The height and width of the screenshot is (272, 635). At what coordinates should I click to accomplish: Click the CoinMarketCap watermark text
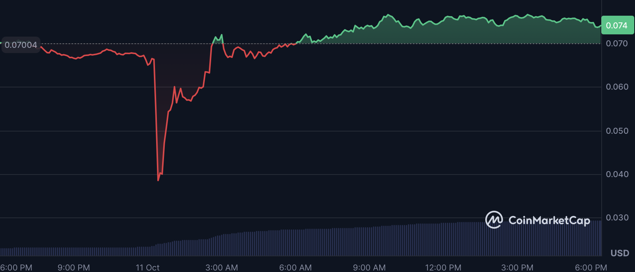pos(549,220)
